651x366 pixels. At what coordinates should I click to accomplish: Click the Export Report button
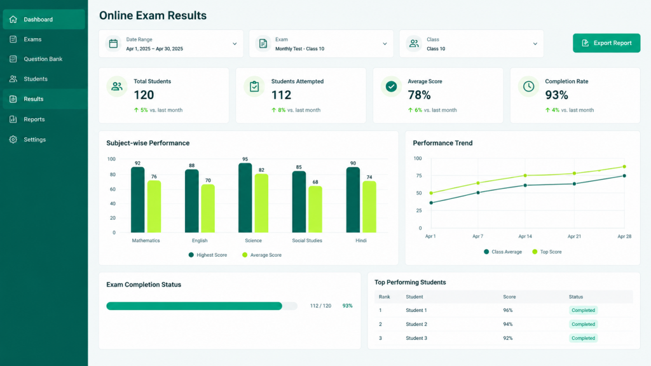[606, 43]
